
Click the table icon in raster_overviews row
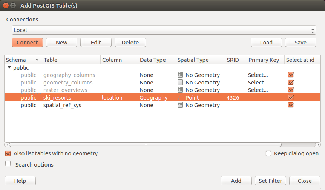[180, 90]
